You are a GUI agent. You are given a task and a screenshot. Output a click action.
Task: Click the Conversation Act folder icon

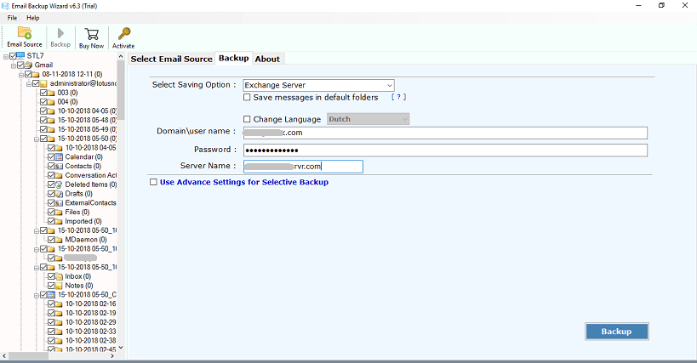tap(59, 175)
